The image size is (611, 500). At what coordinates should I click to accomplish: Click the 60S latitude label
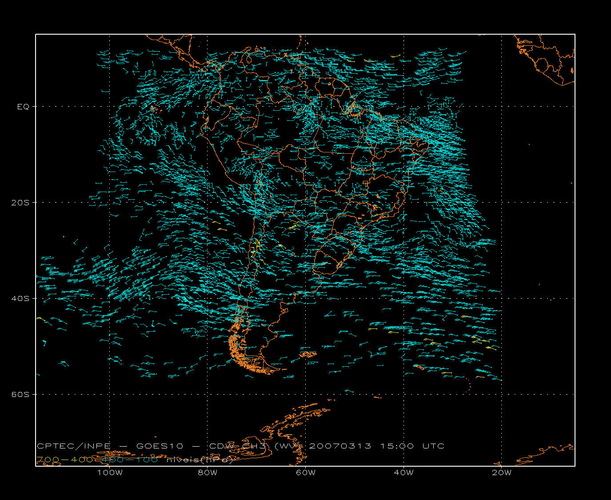tap(20, 395)
